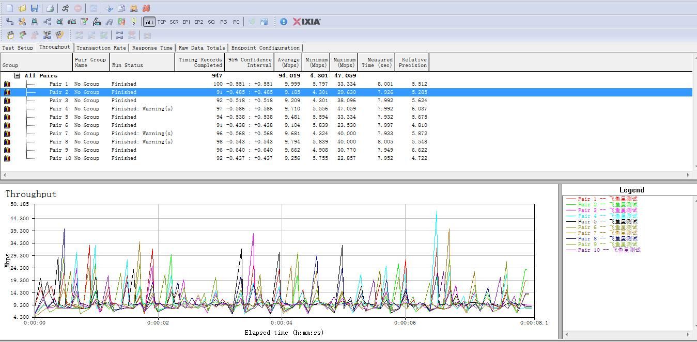Click the scissors Cut icon
Viewport: 697px width, 342px height.
coord(109,8)
